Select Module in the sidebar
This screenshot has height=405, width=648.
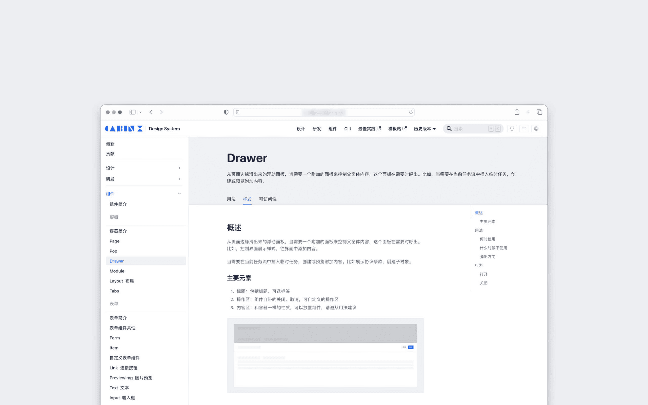tap(117, 271)
